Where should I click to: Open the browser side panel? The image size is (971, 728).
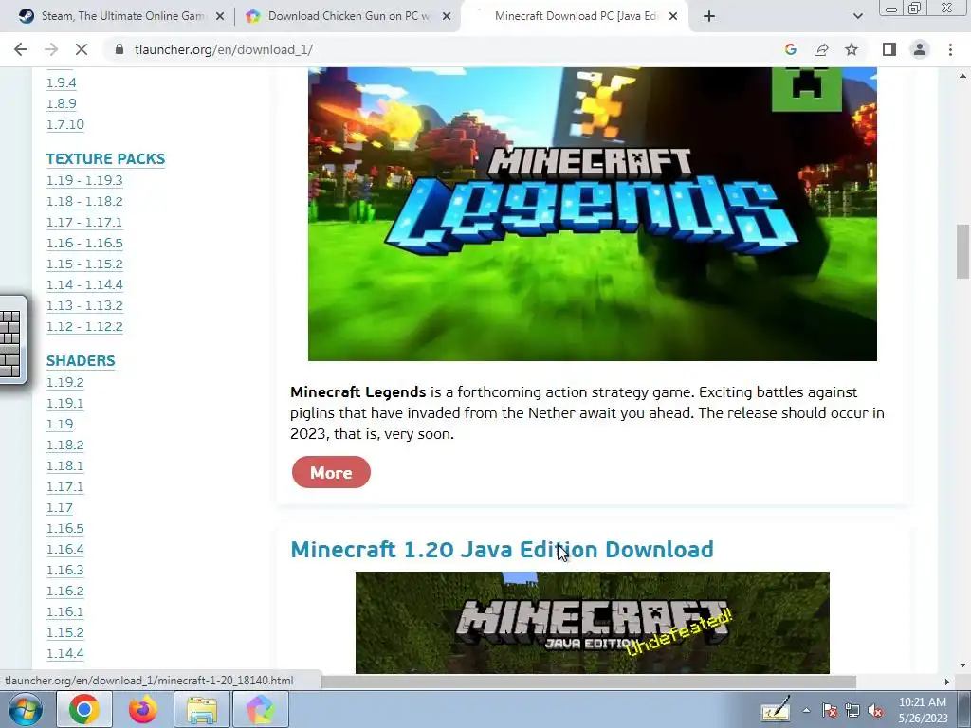pyautogui.click(x=889, y=49)
